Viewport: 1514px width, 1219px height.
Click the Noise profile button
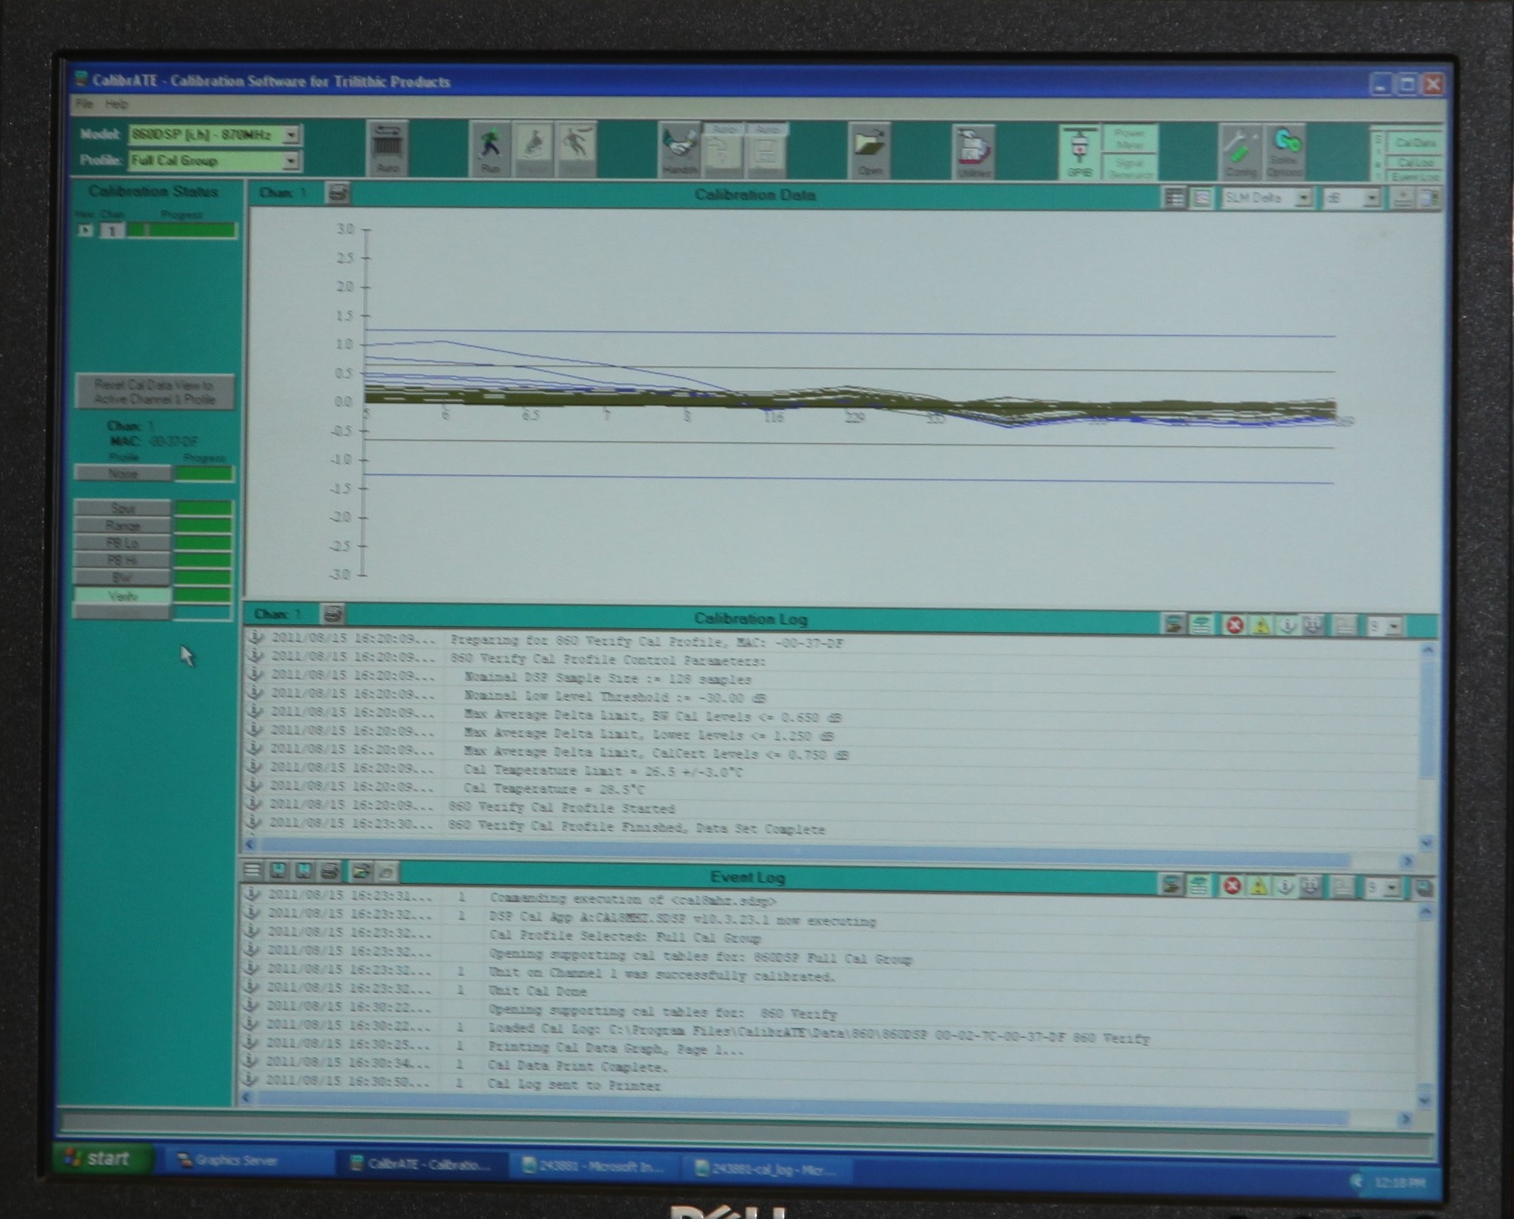[x=123, y=474]
